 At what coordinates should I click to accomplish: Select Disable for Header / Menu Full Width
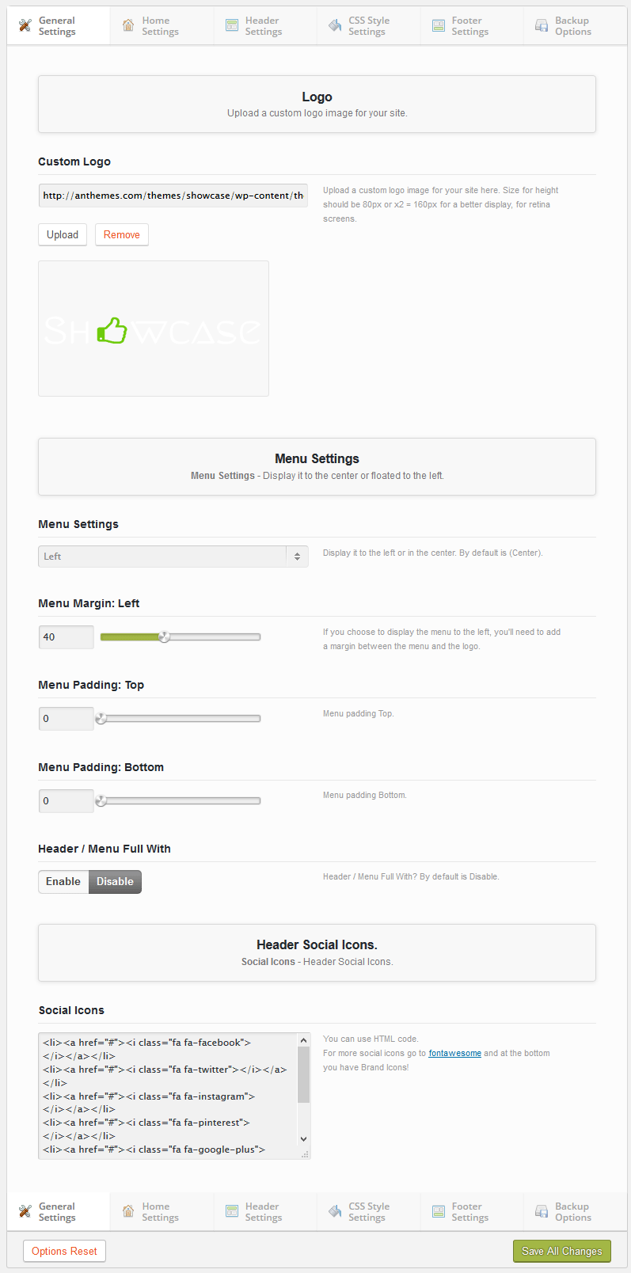115,882
